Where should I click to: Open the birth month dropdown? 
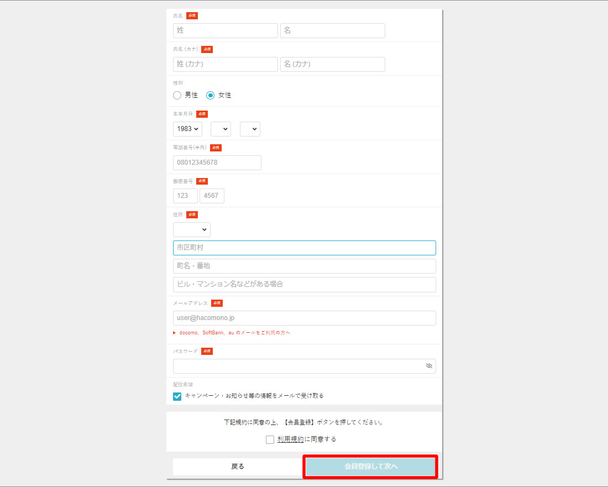point(221,129)
